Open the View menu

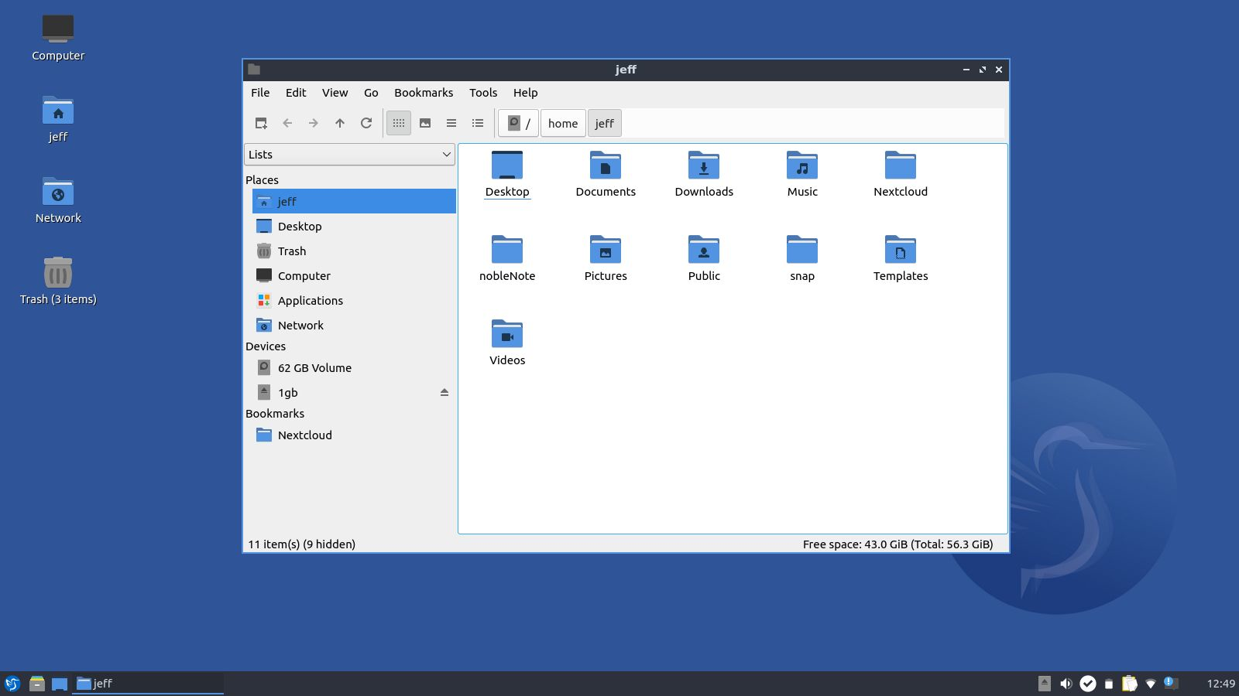click(x=335, y=93)
